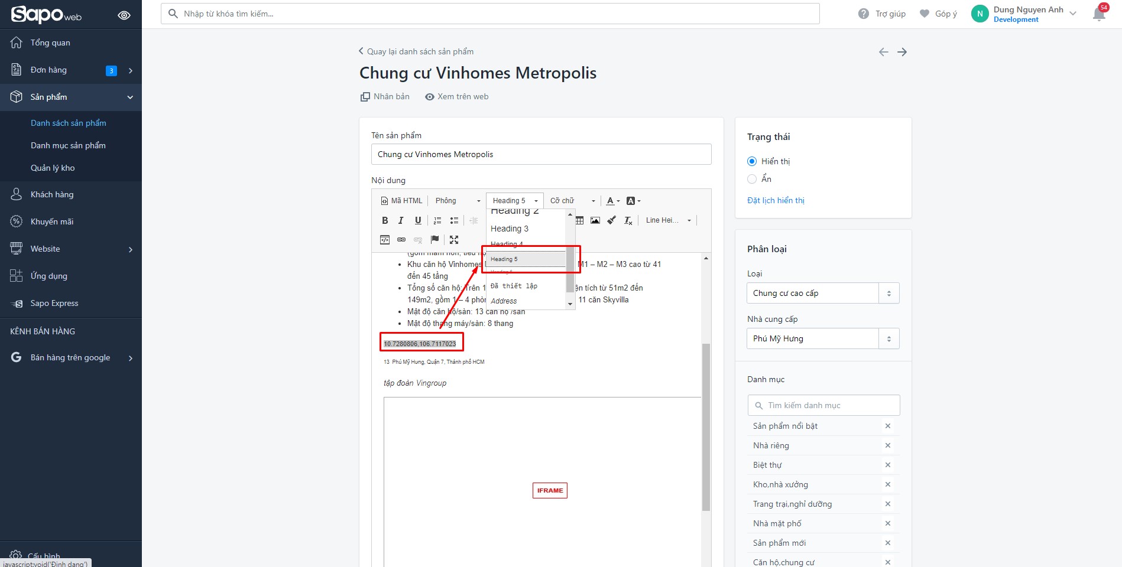This screenshot has height=567, width=1122.
Task: Choose Heading 5 in the format list
Action: tap(526, 259)
